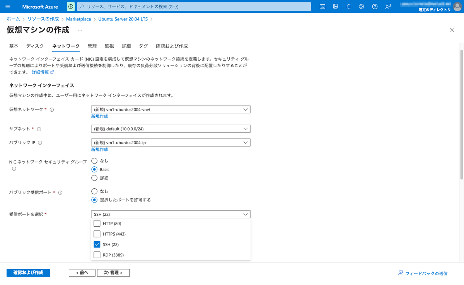Click info icon under NIC ネットワーク セキュリティ グループ

[14, 169]
